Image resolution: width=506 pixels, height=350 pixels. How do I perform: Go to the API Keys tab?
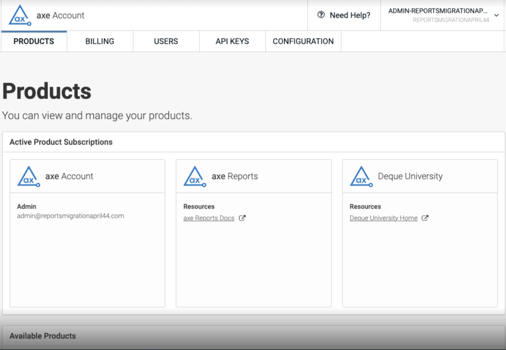coord(232,41)
